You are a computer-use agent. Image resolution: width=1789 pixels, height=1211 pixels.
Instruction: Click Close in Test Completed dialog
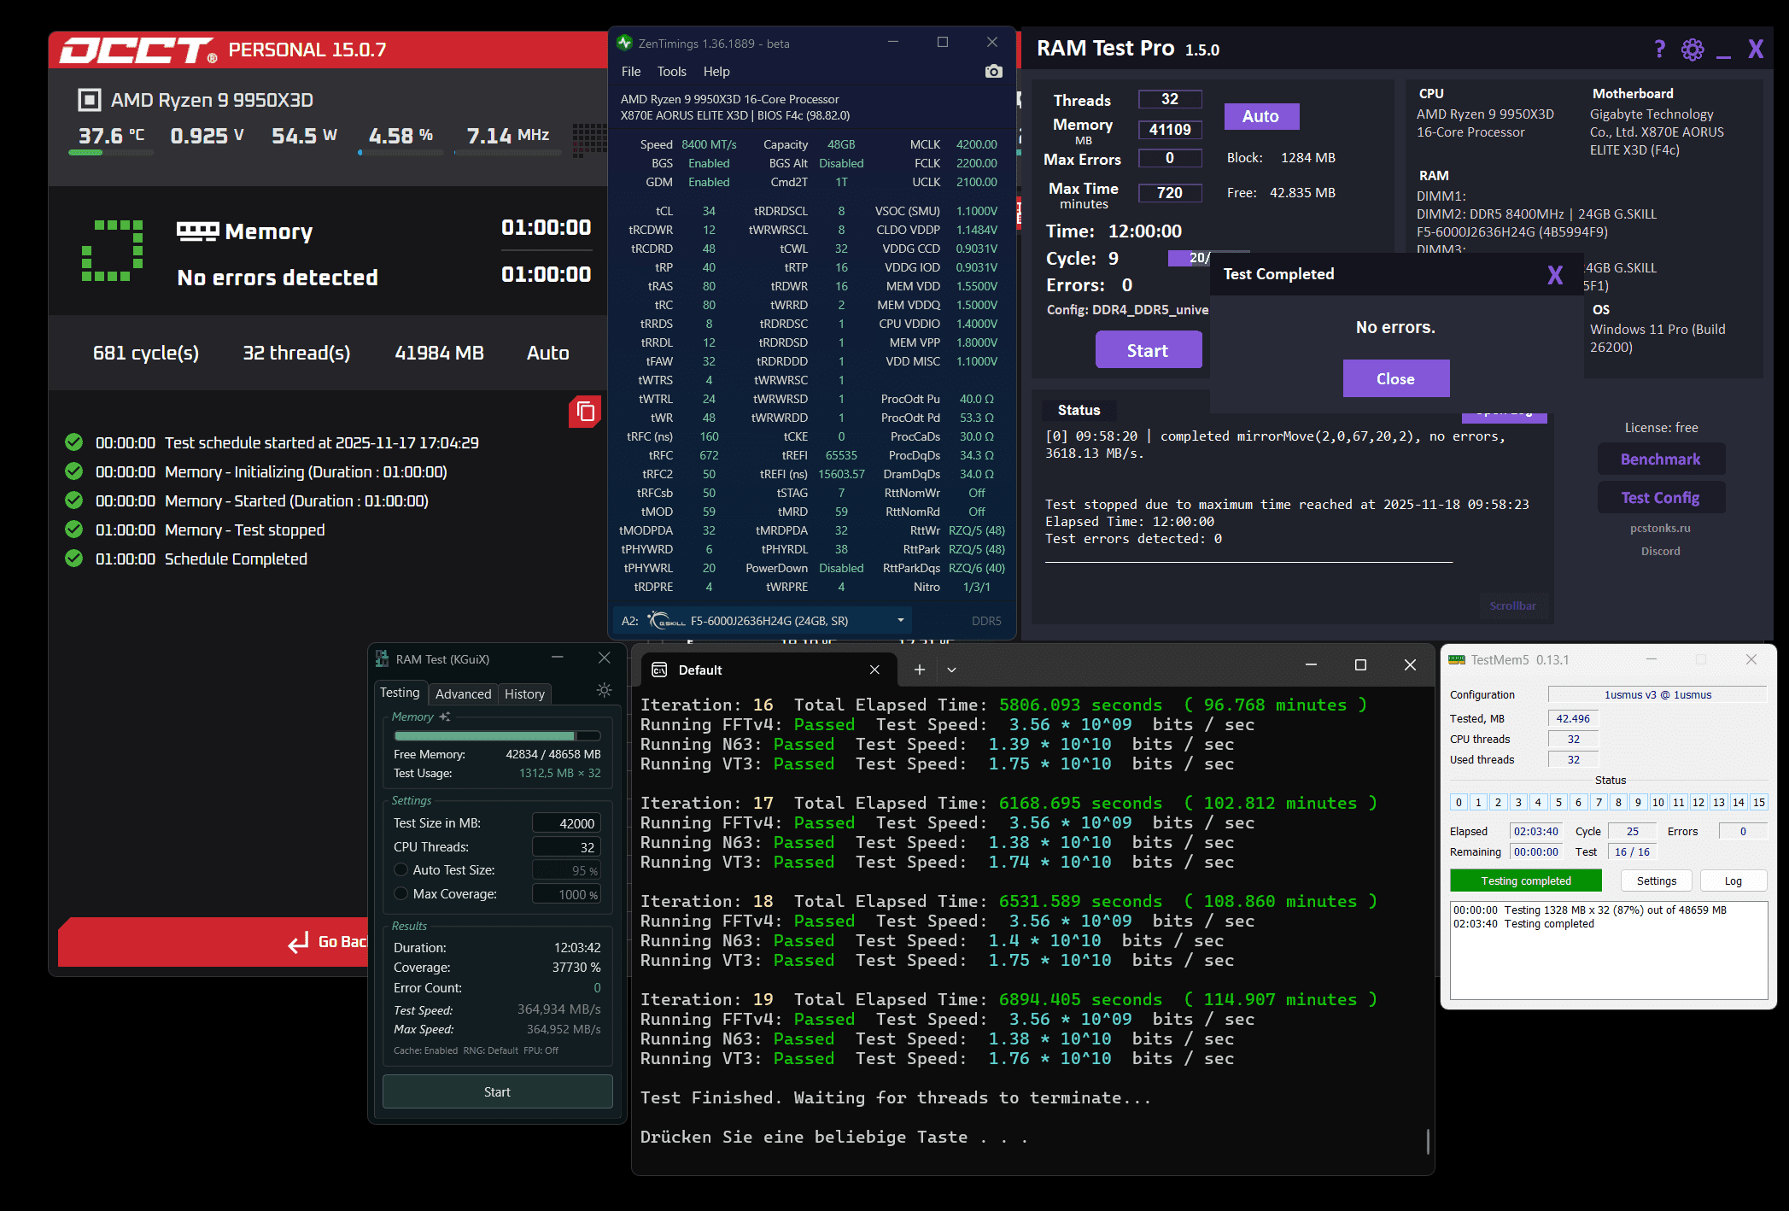[1395, 378]
